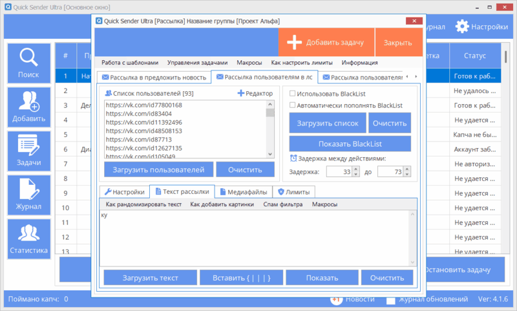Click the message text area containing ку
517x311 pixels.
point(255,238)
